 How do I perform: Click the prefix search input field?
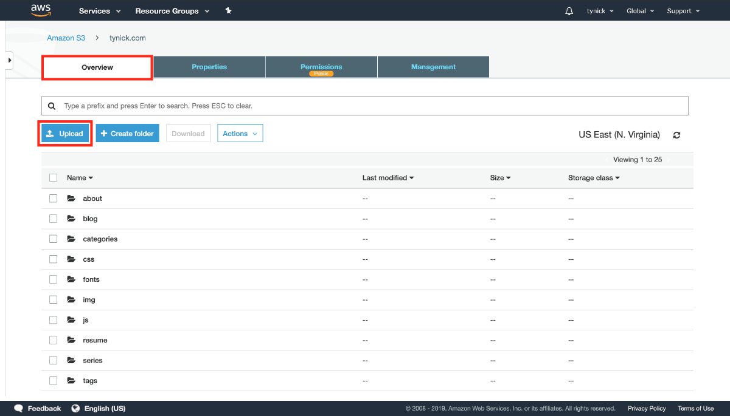(365, 106)
